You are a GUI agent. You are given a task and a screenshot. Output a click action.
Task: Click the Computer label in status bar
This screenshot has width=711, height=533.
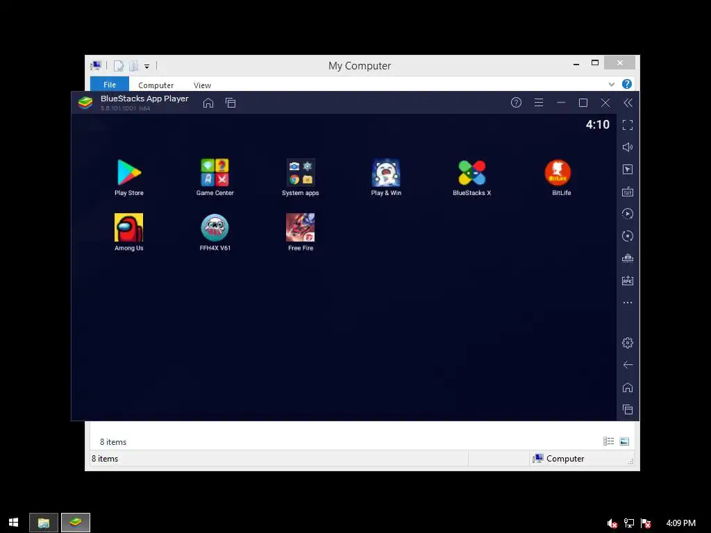(565, 459)
